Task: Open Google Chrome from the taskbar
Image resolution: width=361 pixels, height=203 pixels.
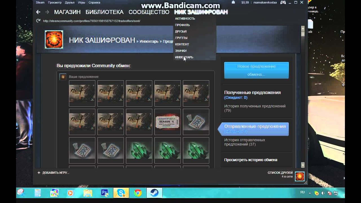Action: coord(138,193)
